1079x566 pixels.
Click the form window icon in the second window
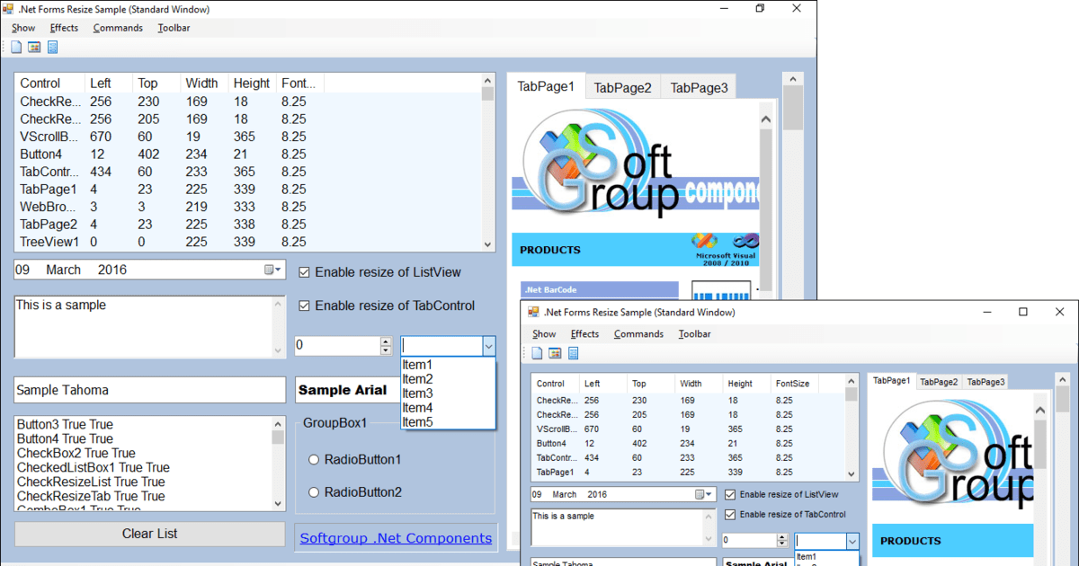tap(555, 353)
